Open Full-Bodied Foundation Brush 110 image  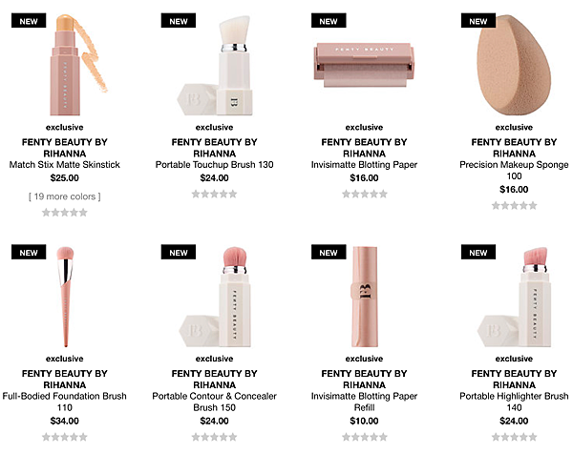(65, 297)
